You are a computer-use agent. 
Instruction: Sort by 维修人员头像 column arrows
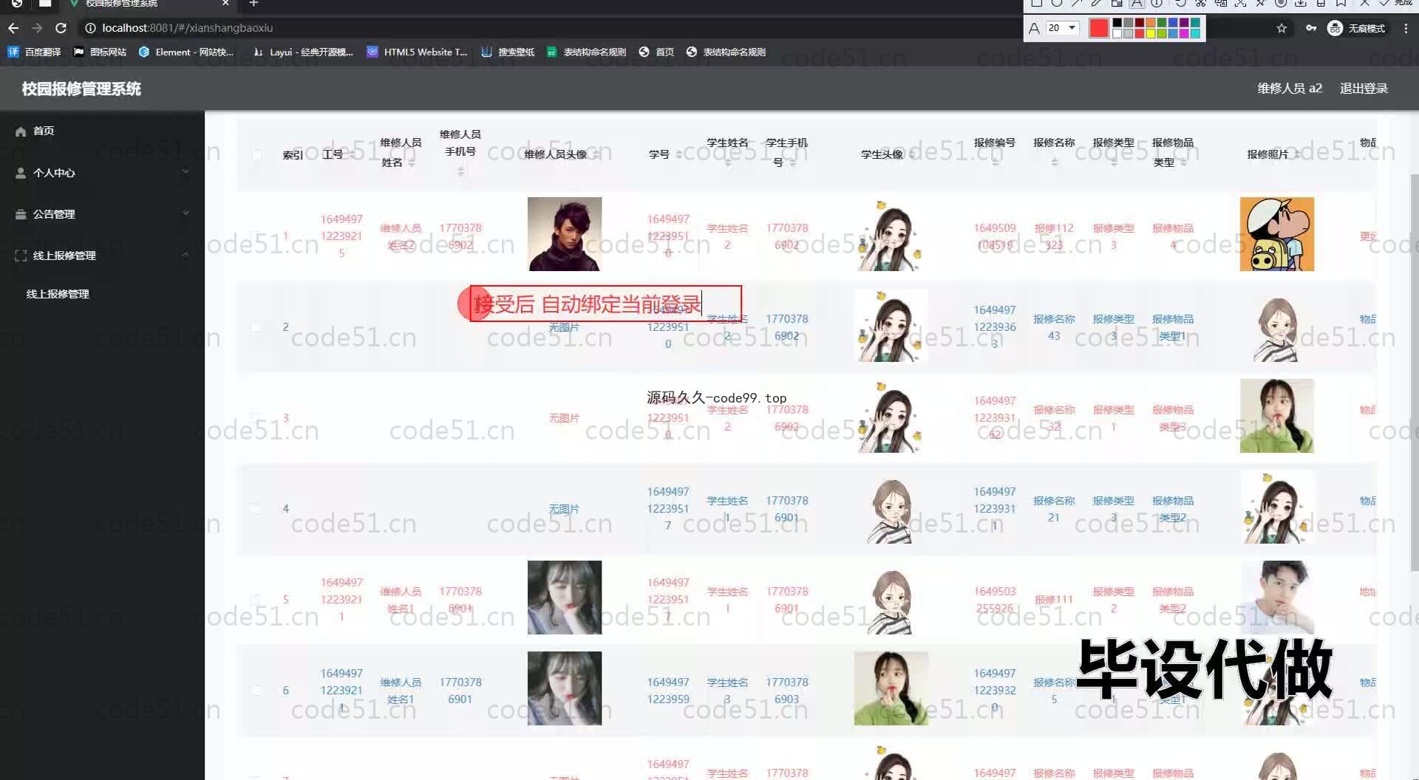(595, 154)
